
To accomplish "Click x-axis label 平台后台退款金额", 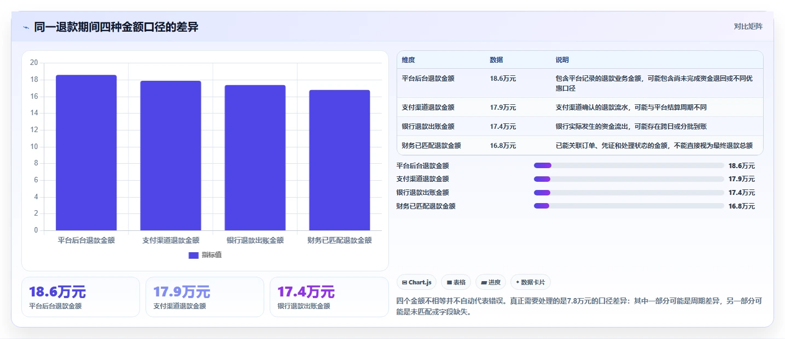I will click(x=86, y=240).
